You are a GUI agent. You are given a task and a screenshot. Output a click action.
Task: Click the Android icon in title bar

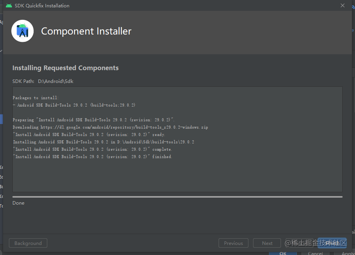pos(9,5)
